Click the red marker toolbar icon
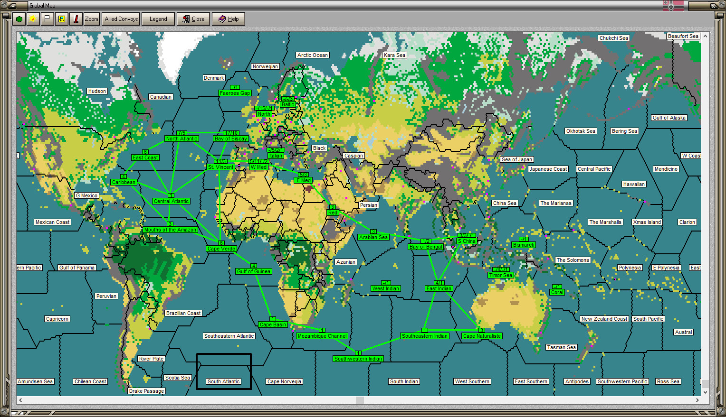The width and height of the screenshot is (726, 417). 76,19
